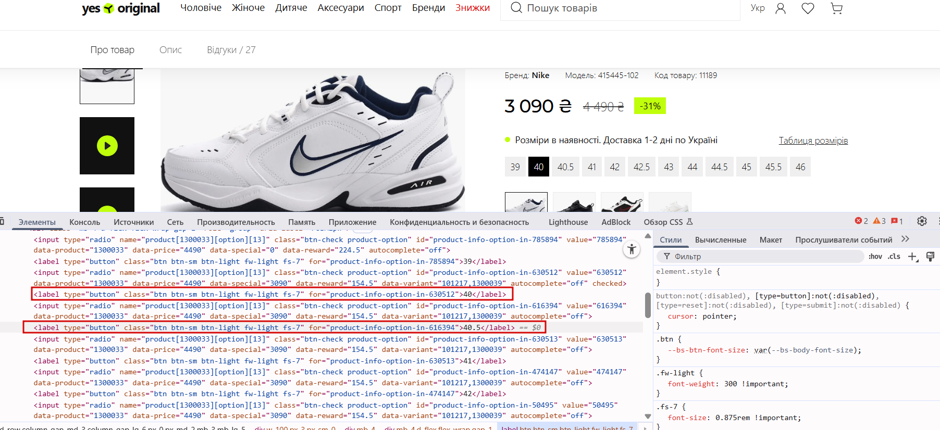940x430 pixels.
Task: Click the yellow warnings counter icon
Action: coord(880,221)
